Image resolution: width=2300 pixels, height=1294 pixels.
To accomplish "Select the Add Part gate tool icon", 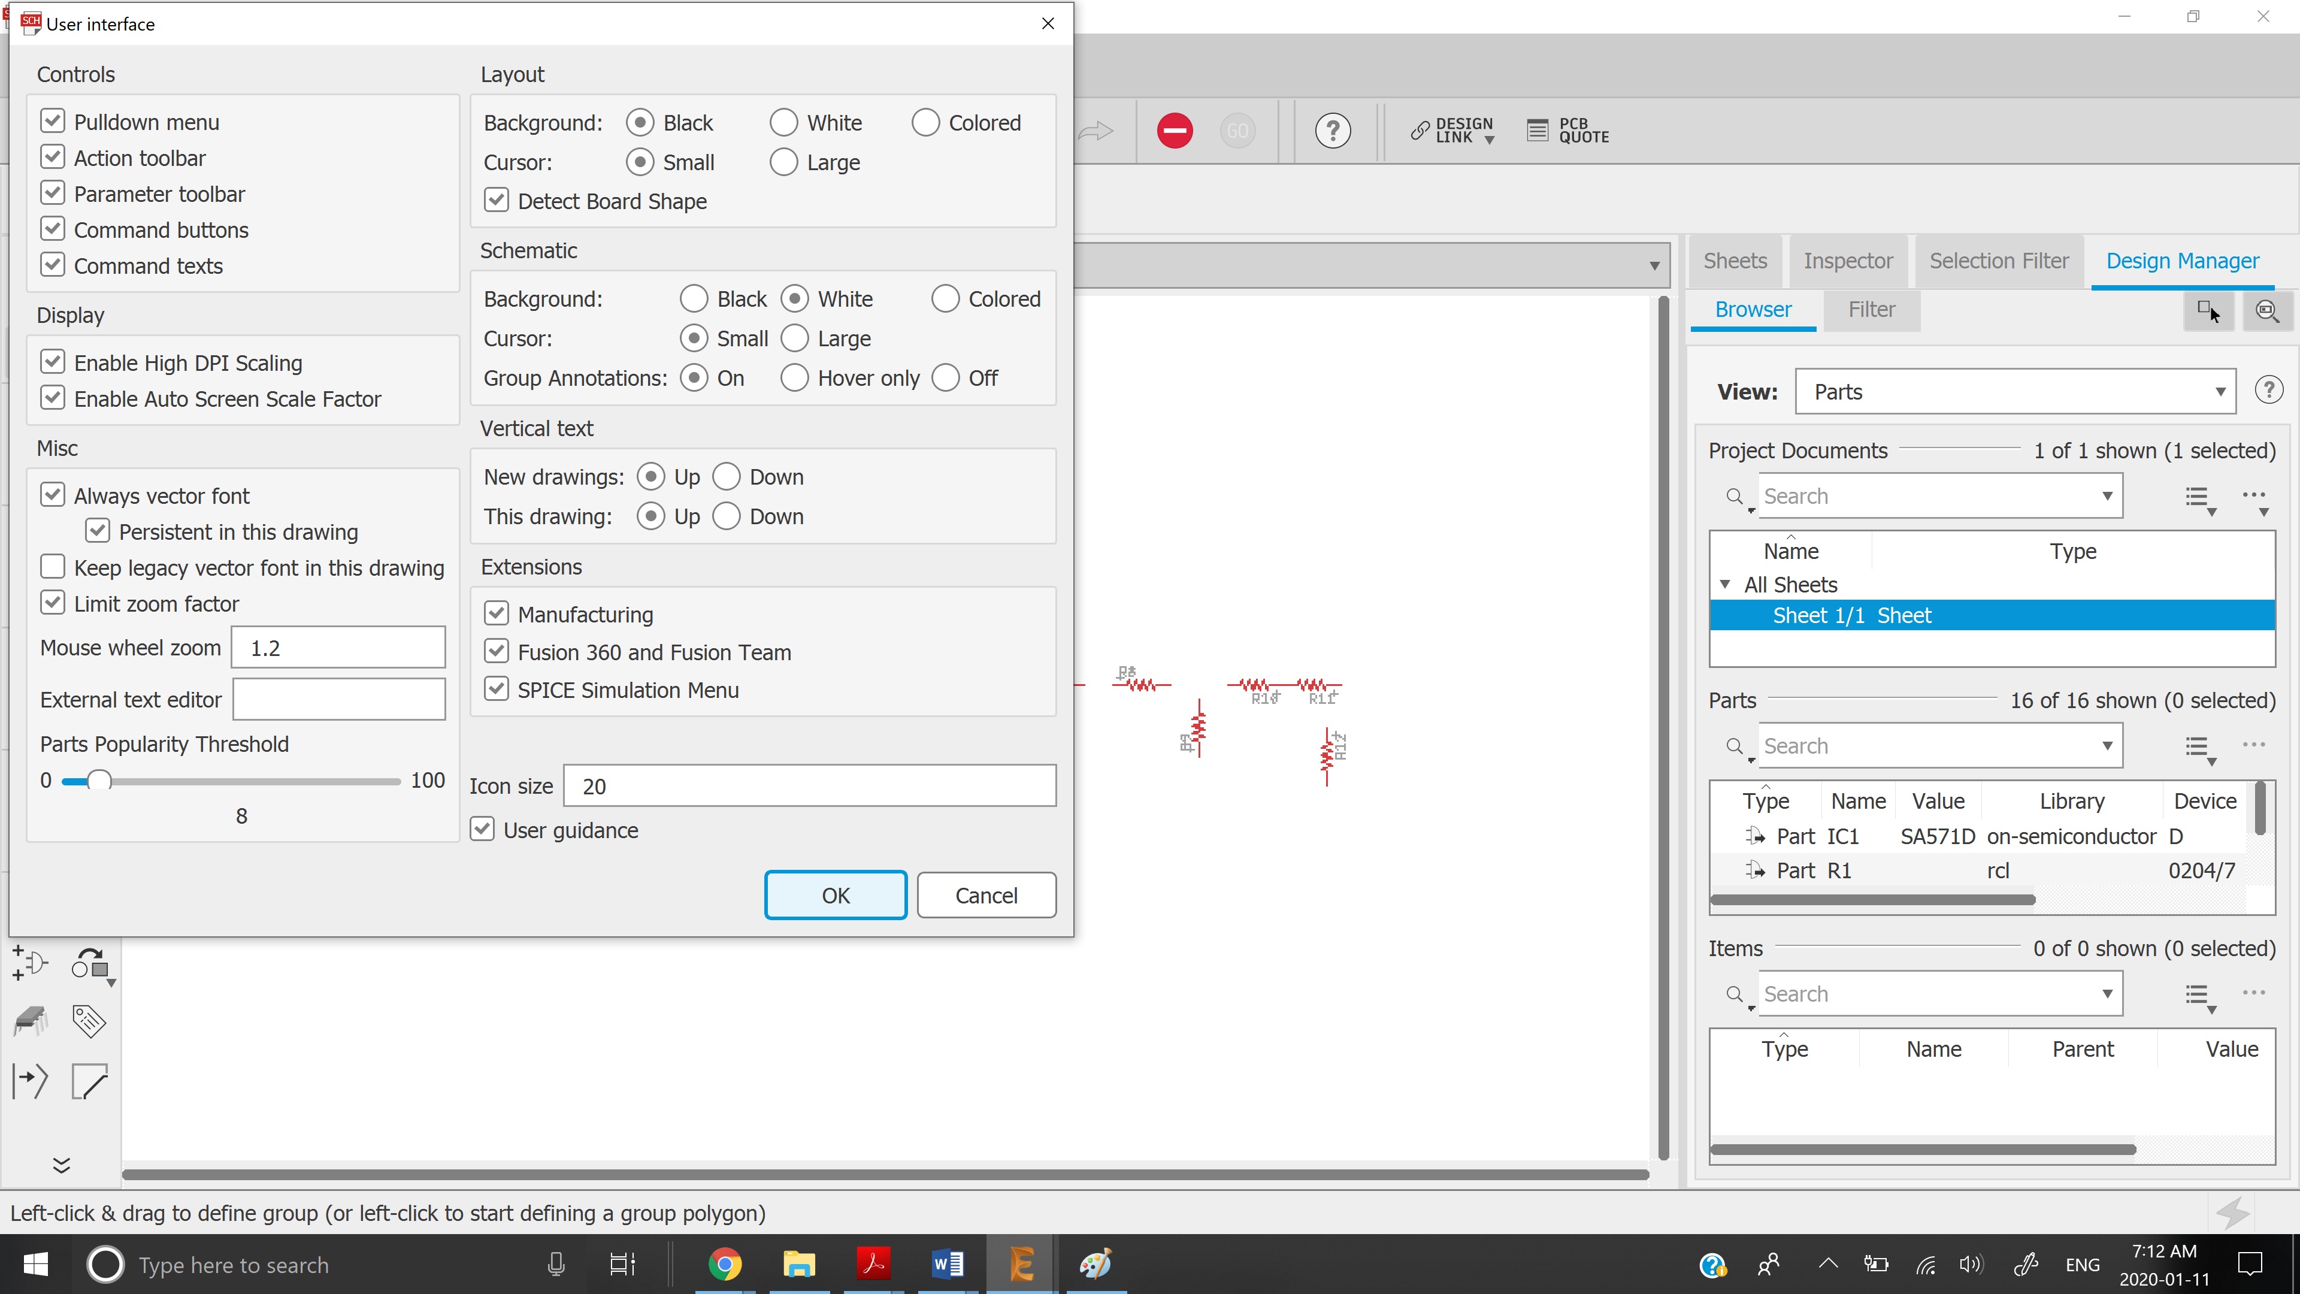I will pos(29,963).
